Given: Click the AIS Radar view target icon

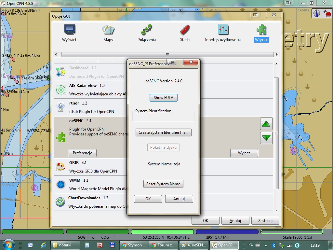Looking at the screenshot, I should [x=61, y=90].
